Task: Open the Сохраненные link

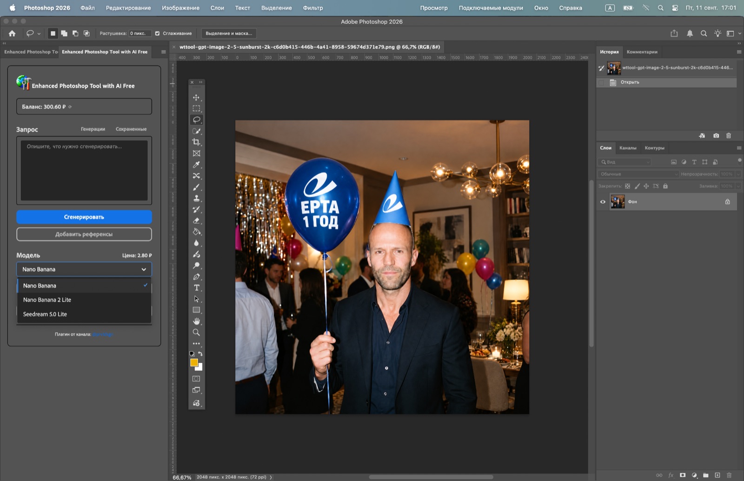Action: 131,129
